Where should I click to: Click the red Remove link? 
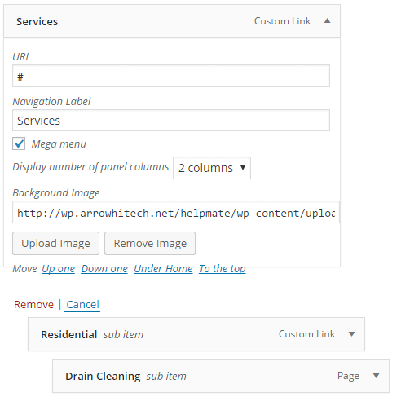(x=33, y=305)
